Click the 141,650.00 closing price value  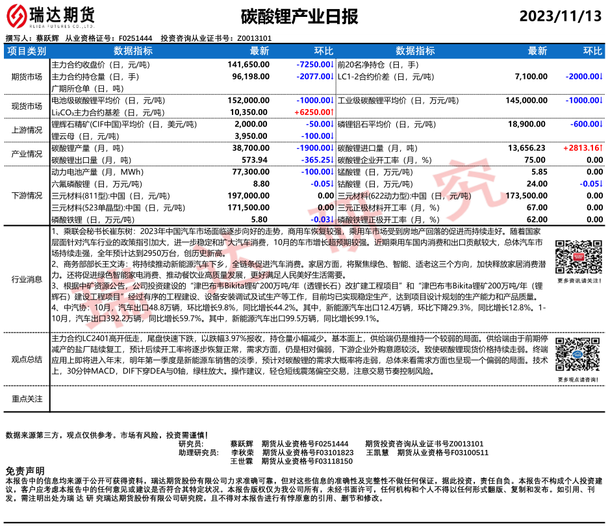click(x=248, y=65)
